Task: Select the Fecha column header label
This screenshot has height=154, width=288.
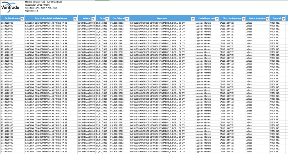Action: tap(102, 18)
